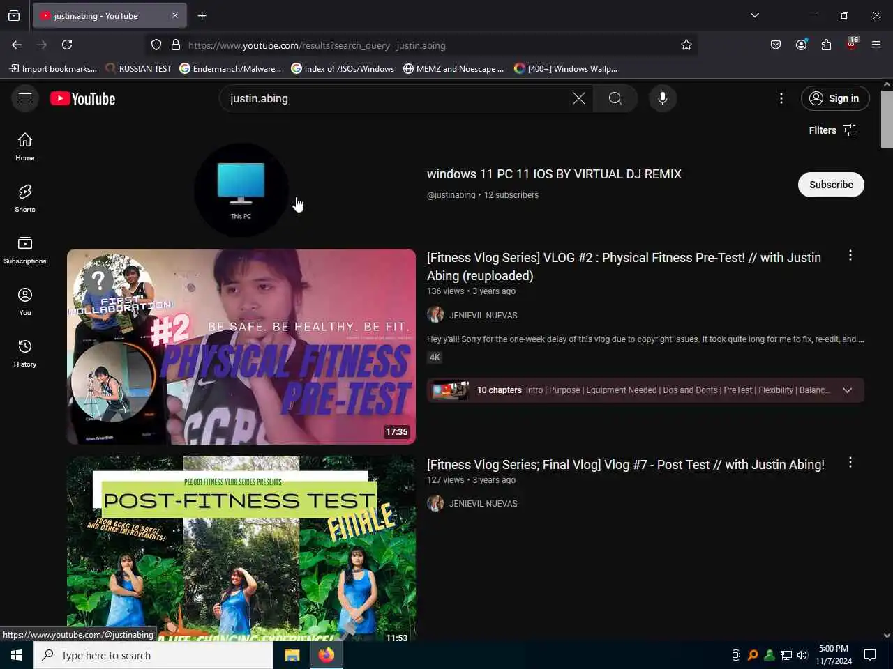Open the Filters options
893x669 pixels.
point(832,130)
